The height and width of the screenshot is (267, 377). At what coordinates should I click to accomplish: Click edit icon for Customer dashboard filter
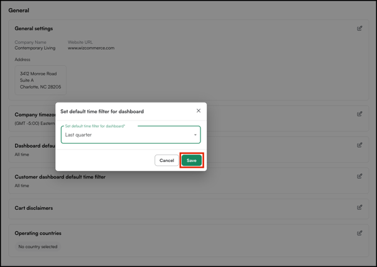(359, 177)
